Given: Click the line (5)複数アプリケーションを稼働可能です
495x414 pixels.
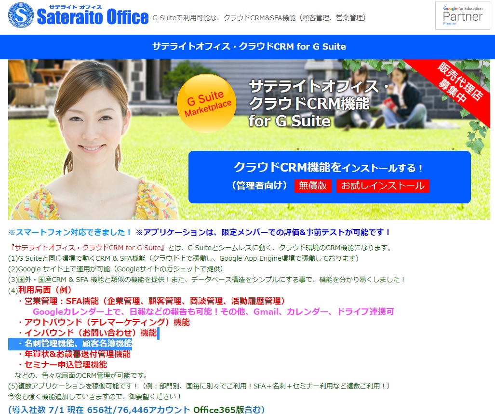Looking at the screenshot, I should [199, 386].
